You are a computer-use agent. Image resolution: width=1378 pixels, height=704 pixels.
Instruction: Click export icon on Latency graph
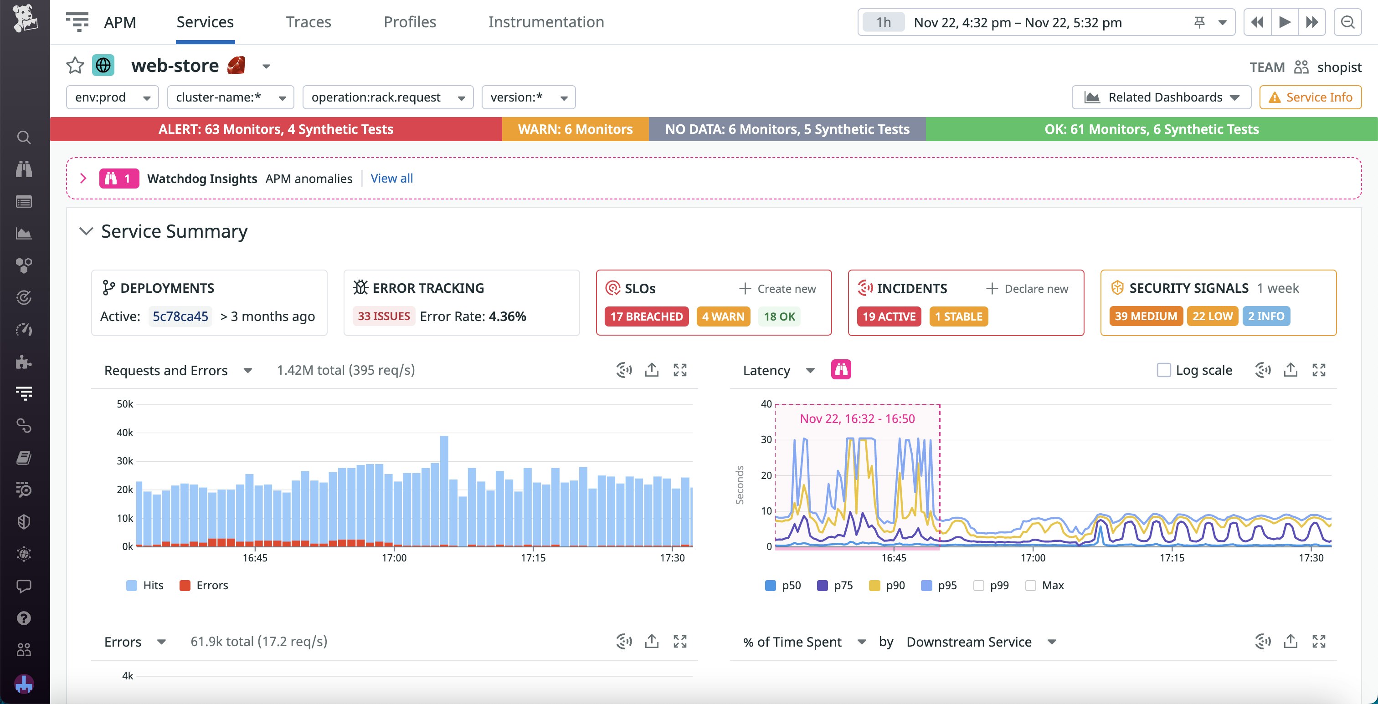(1290, 370)
